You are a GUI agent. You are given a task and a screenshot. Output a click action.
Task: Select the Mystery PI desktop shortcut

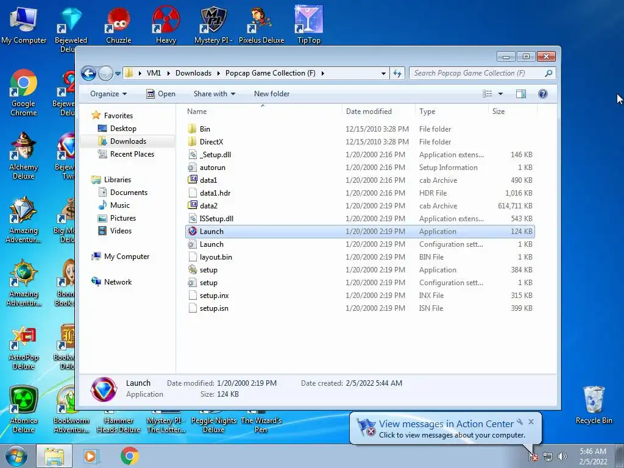pyautogui.click(x=213, y=24)
